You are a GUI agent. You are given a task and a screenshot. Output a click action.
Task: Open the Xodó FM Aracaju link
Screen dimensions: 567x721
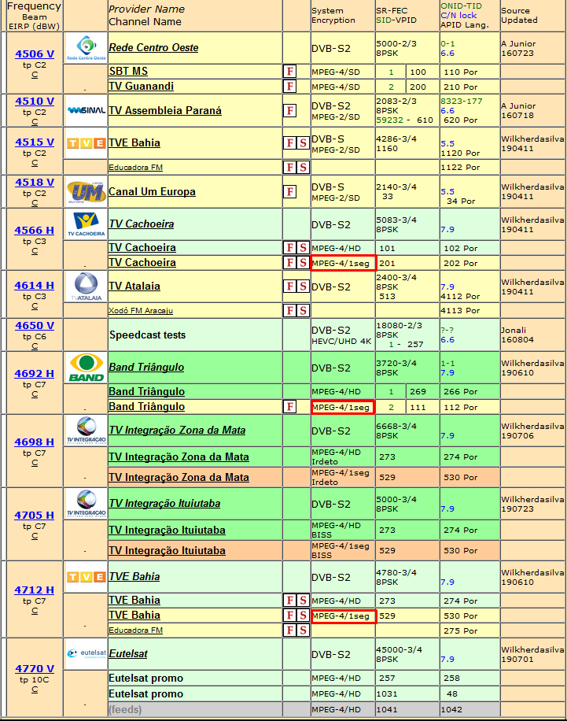coord(141,310)
